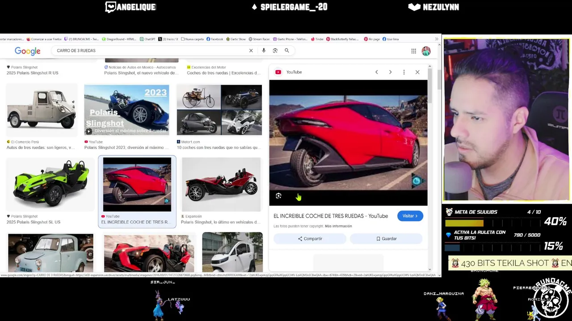
Task: Select the green Polaris Slingshot SL thumbnail
Action: [50, 185]
